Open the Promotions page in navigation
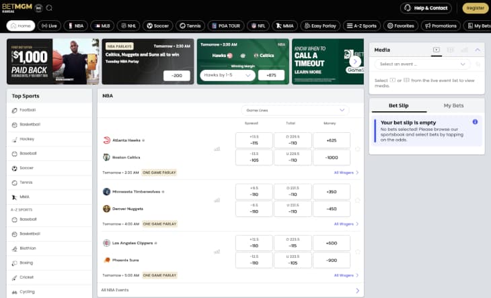This screenshot has width=491, height=298. click(441, 26)
